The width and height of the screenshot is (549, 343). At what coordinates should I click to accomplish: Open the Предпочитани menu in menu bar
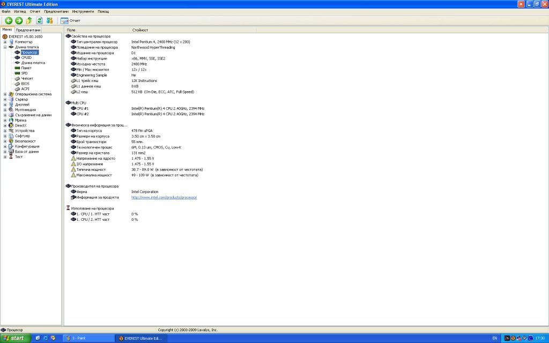point(56,12)
